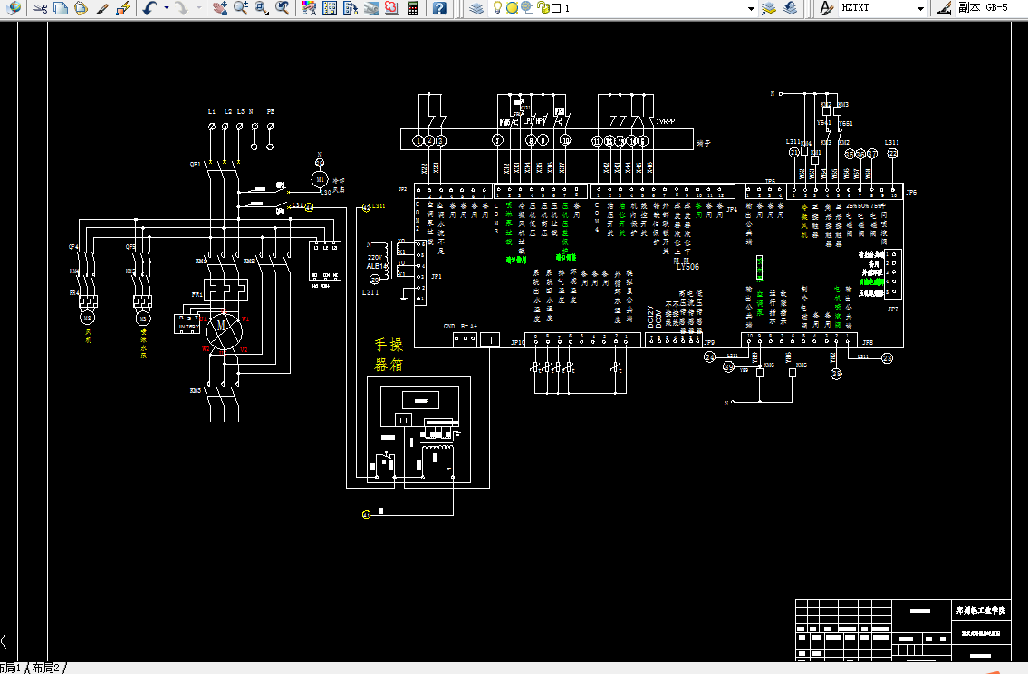The width and height of the screenshot is (1028, 674).
Task: Click the yellow 手操器箱 label in drawing
Action: pos(389,355)
